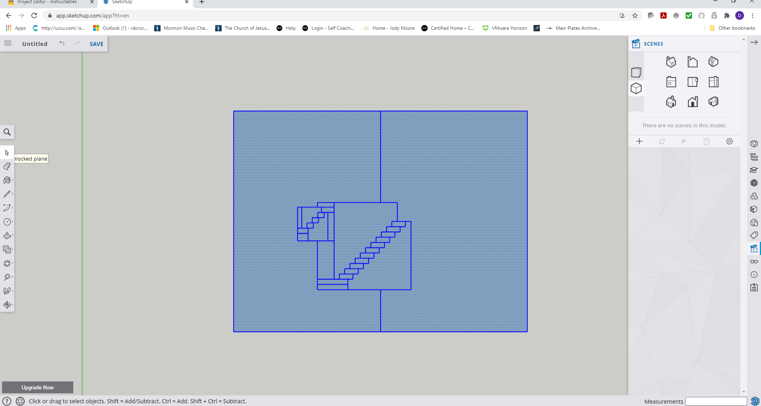
Task: Open Model Info panel
Action: coord(754,275)
